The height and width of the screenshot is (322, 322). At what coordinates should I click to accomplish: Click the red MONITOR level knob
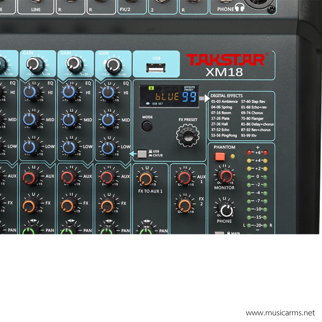tap(225, 175)
